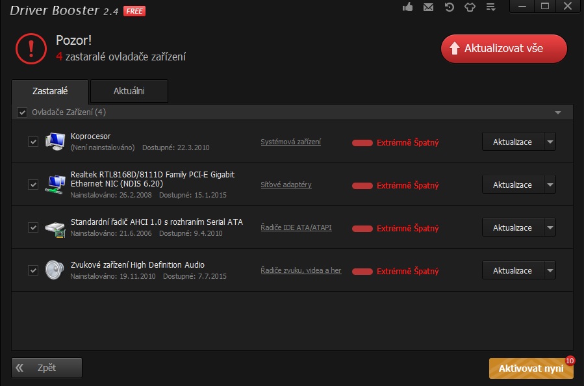Screen dimensions: 584x386
Task: Select the Zastaralé tab
Action: (x=50, y=91)
